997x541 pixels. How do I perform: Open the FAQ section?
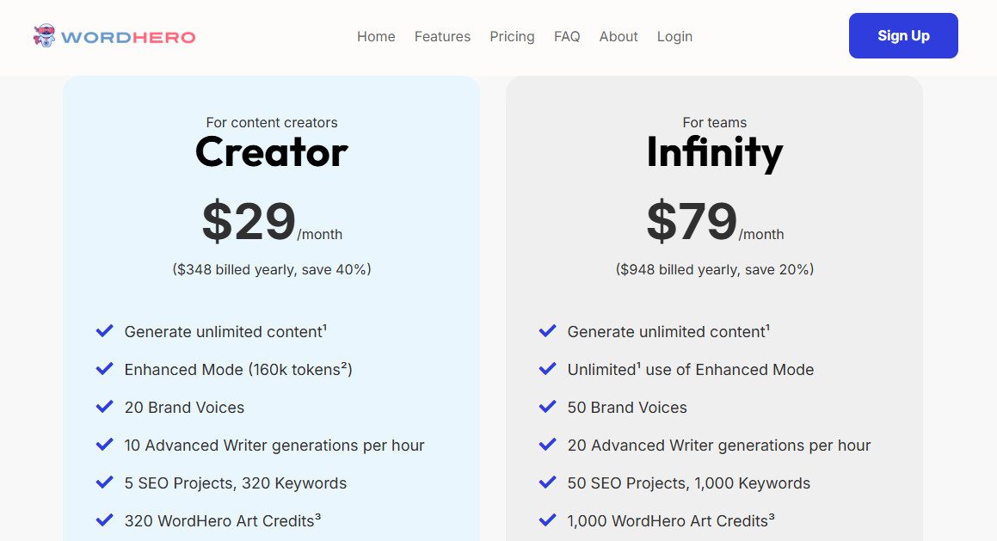tap(567, 36)
